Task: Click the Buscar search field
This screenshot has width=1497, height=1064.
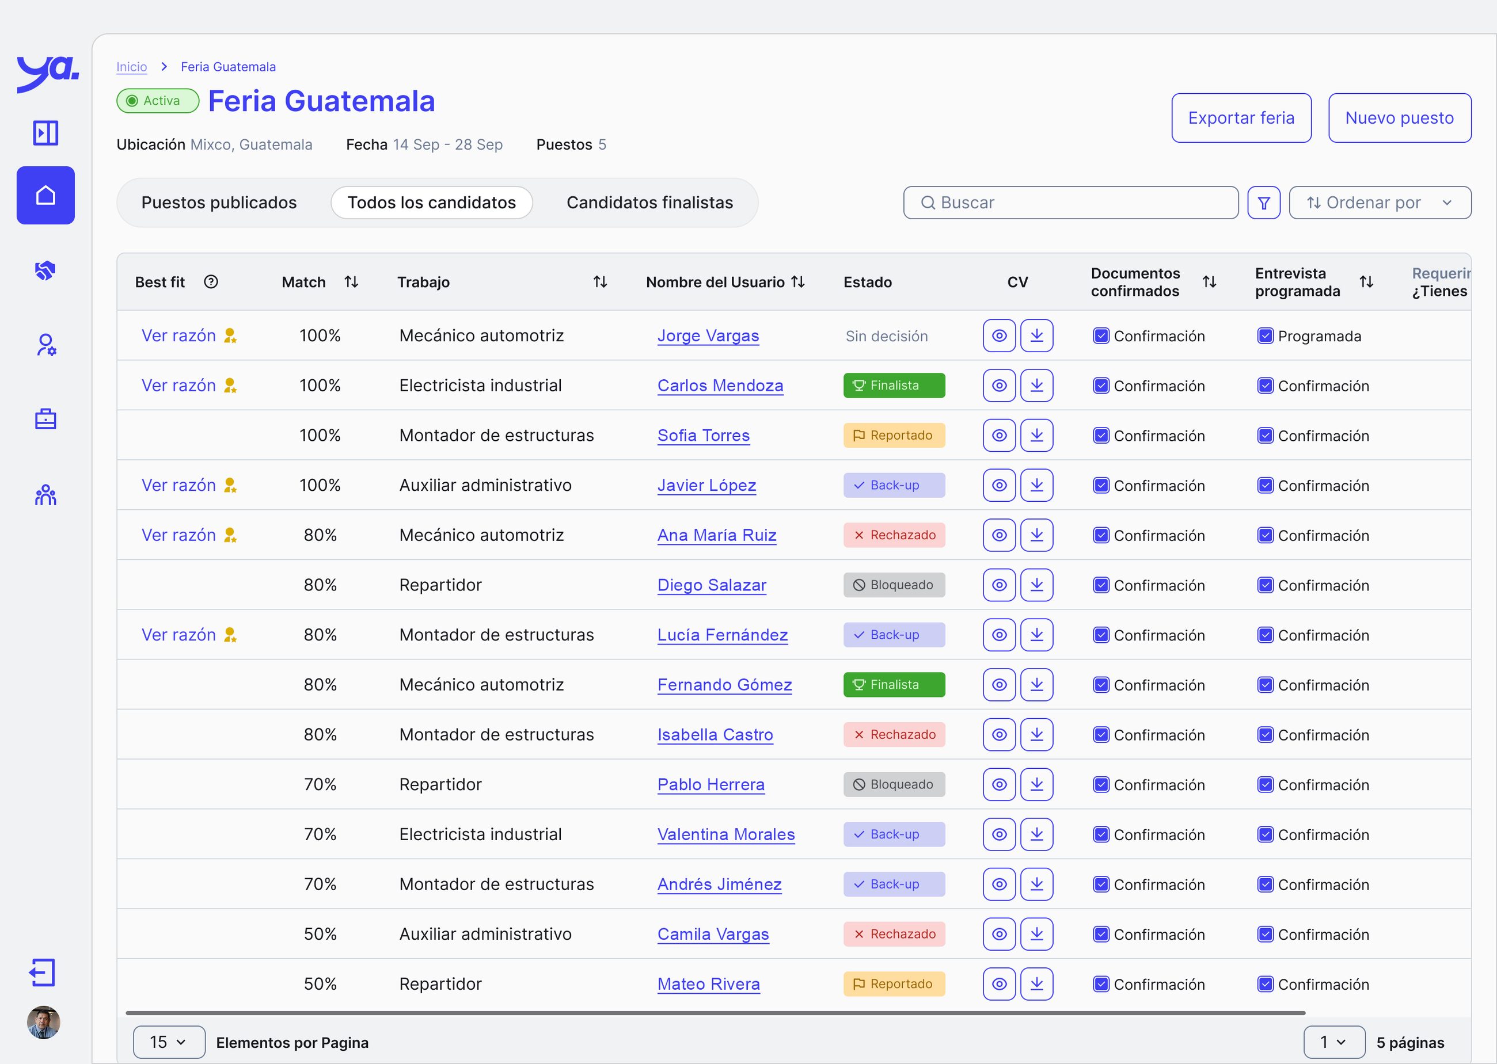Action: click(x=1071, y=203)
